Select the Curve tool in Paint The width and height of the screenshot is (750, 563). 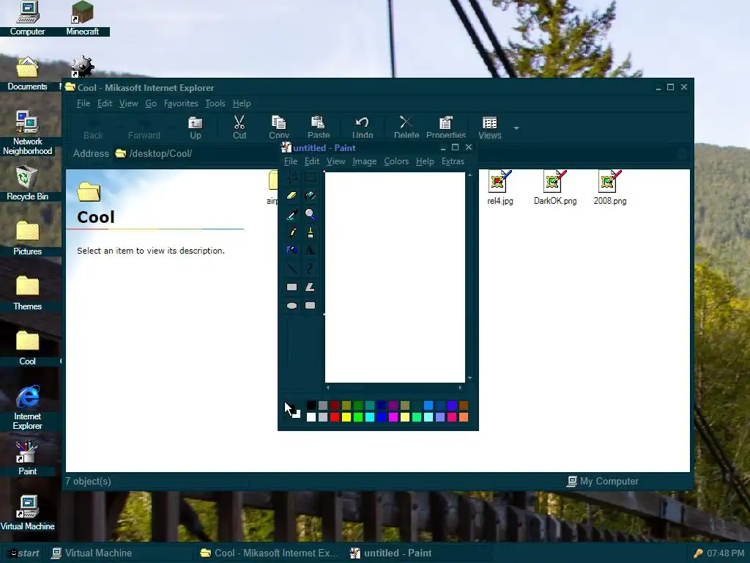coord(310,268)
